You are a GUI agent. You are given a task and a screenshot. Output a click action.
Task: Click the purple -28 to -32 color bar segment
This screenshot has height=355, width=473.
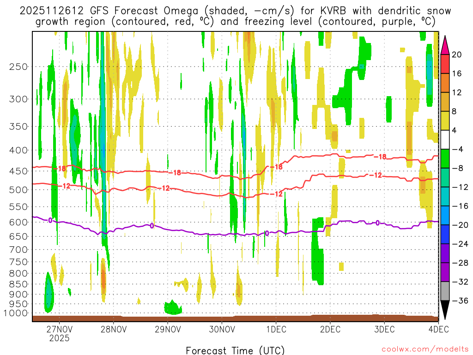coord(445,272)
